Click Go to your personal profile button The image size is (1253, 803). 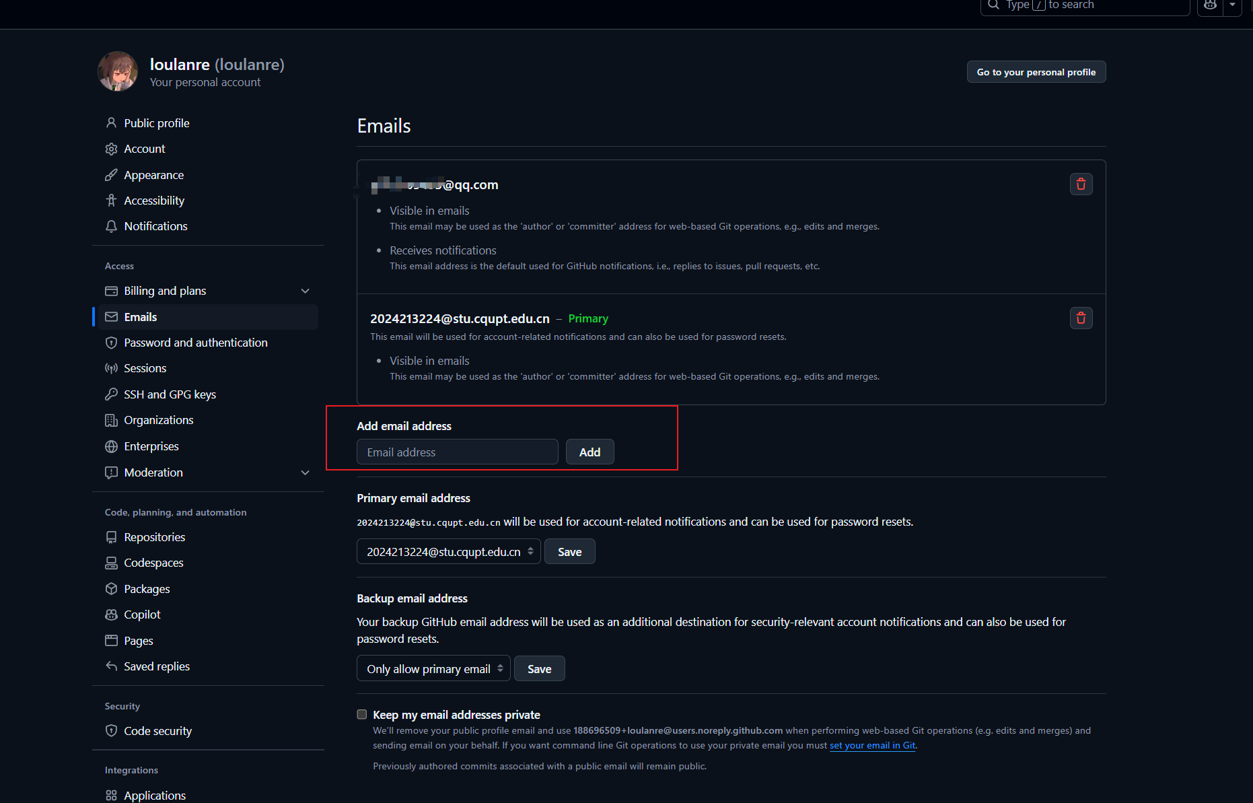pos(1036,72)
